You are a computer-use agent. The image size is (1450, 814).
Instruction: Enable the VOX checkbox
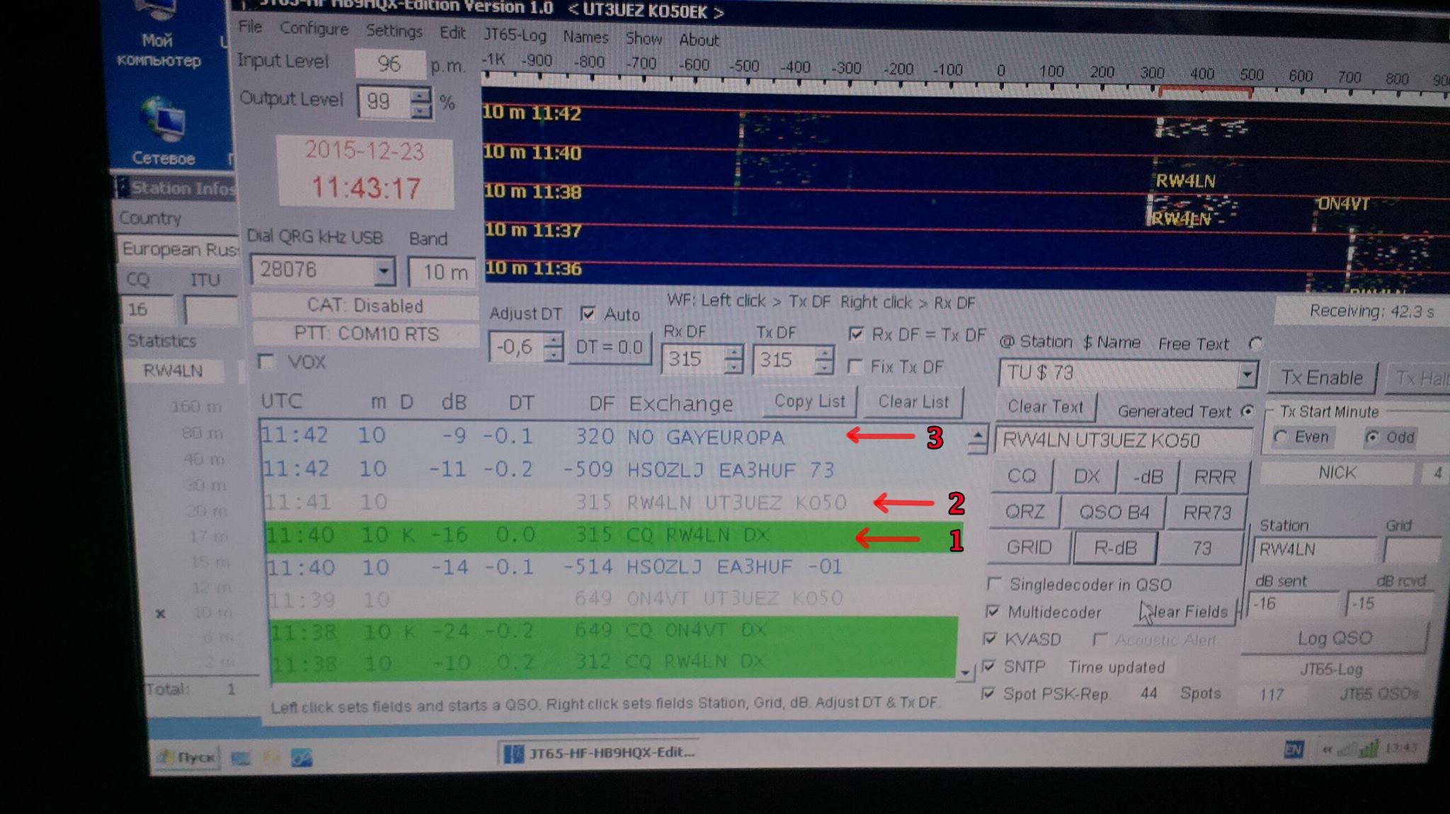[267, 362]
